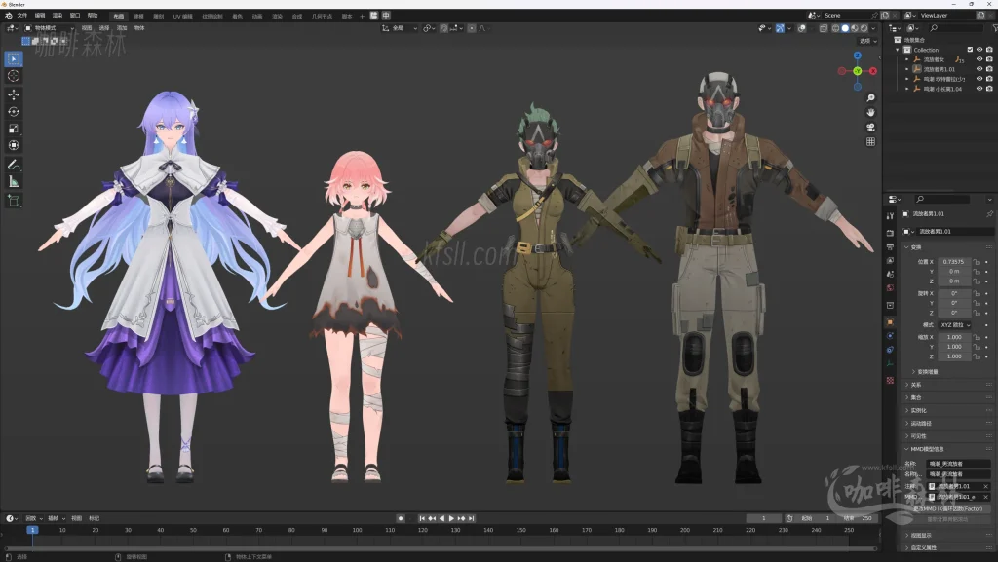This screenshot has height=562, width=998.
Task: Open the World properties tab icon
Action: click(890, 288)
